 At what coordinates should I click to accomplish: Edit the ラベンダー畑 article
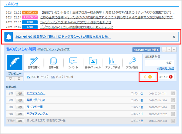point(20,107)
